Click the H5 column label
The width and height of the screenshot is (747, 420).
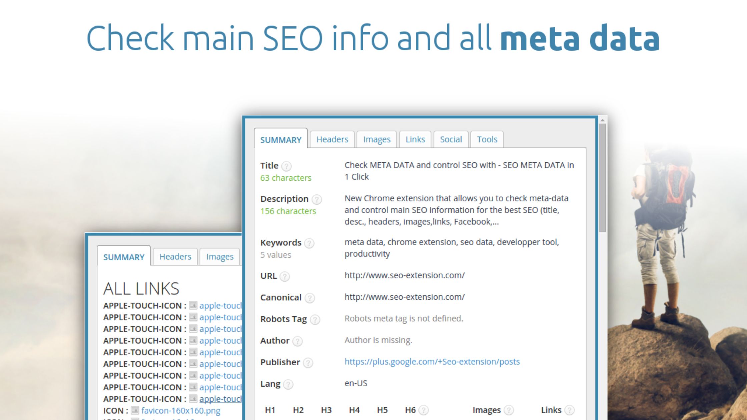(382, 410)
